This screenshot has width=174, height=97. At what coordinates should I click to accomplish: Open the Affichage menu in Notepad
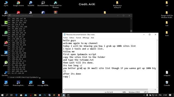click(x=86, y=38)
